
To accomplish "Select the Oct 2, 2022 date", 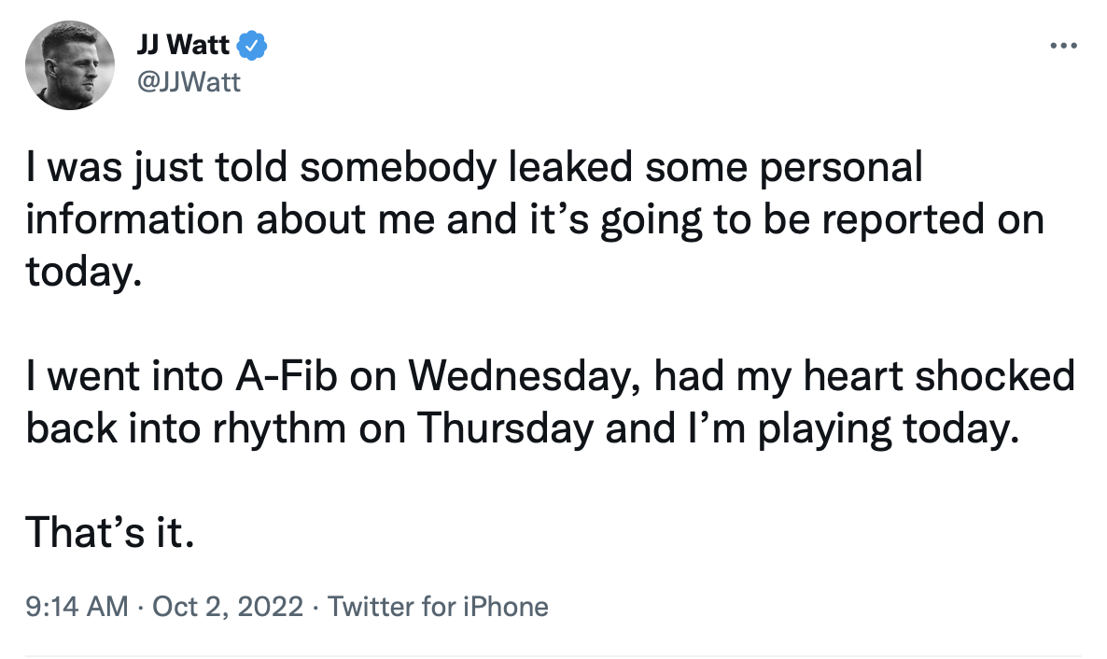I will pyautogui.click(x=228, y=607).
